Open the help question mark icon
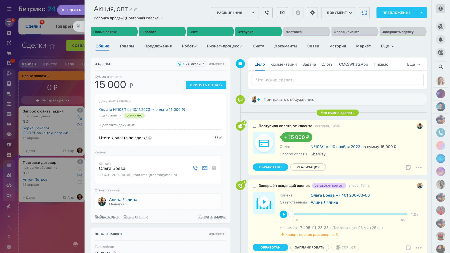This screenshot has height=253, width=450. point(440,9)
